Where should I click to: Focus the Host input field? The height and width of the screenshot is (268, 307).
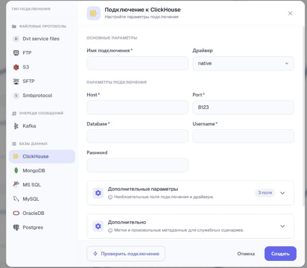point(138,107)
